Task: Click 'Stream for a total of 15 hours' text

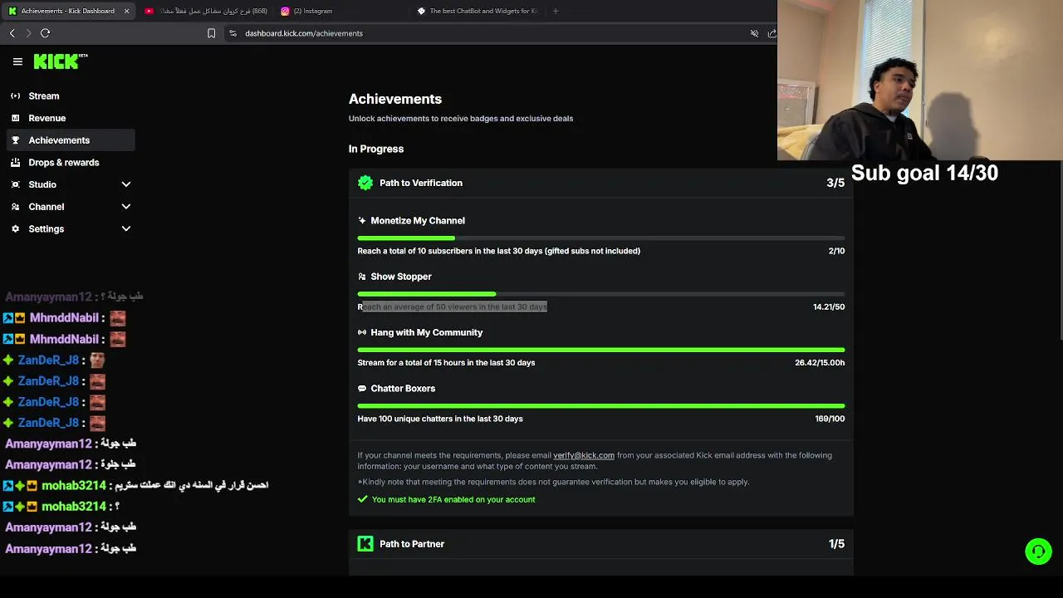Action: [x=446, y=363]
